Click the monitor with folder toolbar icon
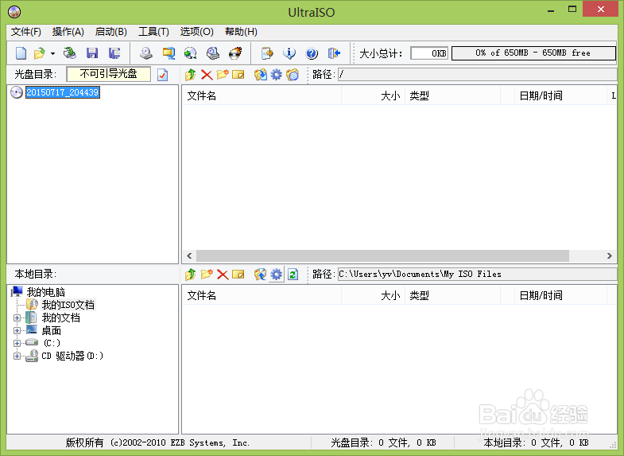Viewport: 624px width, 456px height. pyautogui.click(x=169, y=53)
